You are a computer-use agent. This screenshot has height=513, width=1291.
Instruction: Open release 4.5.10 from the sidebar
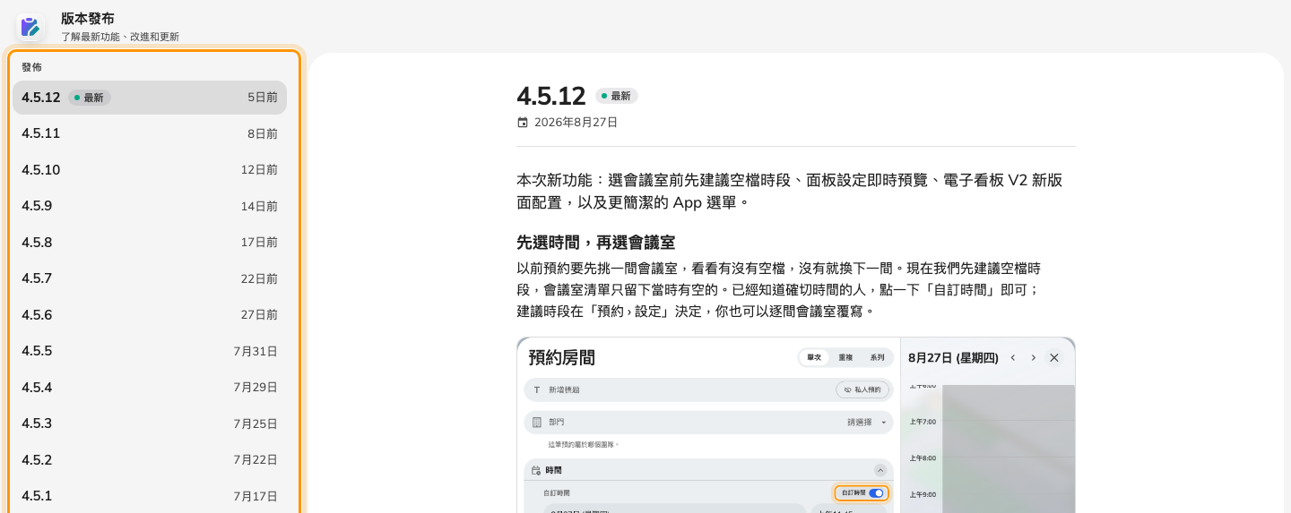tap(150, 170)
